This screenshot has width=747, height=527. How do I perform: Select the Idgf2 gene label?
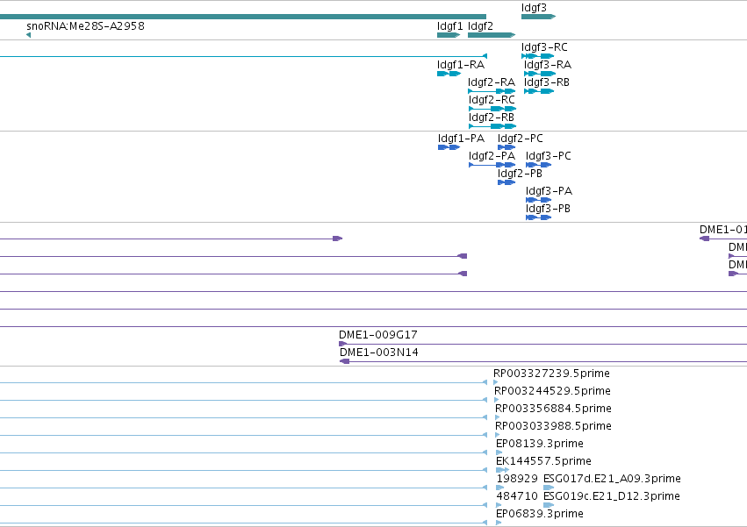480,26
